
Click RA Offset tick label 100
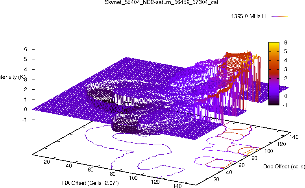pyautogui.click(x=133, y=178)
